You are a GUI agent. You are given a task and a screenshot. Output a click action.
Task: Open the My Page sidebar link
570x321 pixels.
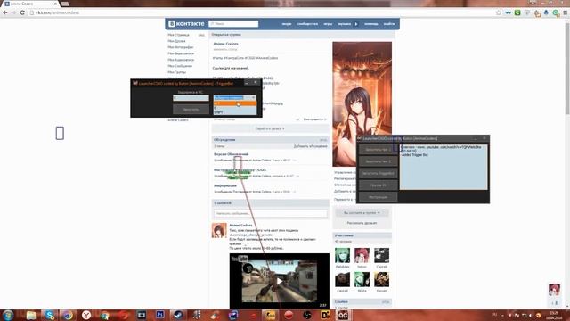coord(178,35)
